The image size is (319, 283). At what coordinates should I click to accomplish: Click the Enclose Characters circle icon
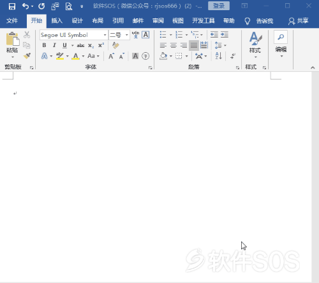(145, 56)
